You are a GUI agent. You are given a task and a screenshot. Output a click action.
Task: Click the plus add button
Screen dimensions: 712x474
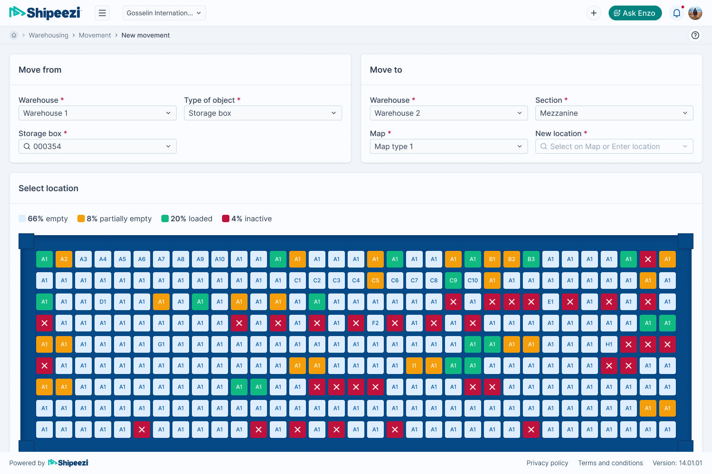[x=593, y=13]
